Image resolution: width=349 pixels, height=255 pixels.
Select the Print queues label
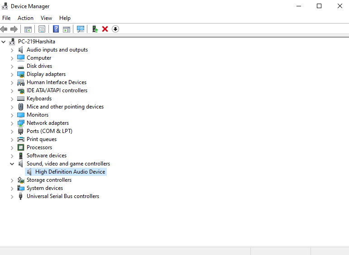42,139
